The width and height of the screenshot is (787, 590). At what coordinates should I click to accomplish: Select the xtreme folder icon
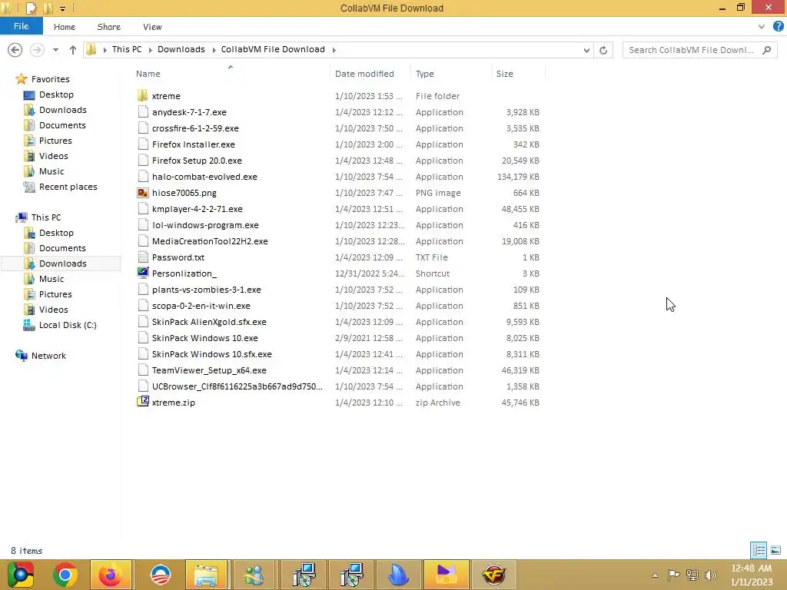pyautogui.click(x=142, y=96)
